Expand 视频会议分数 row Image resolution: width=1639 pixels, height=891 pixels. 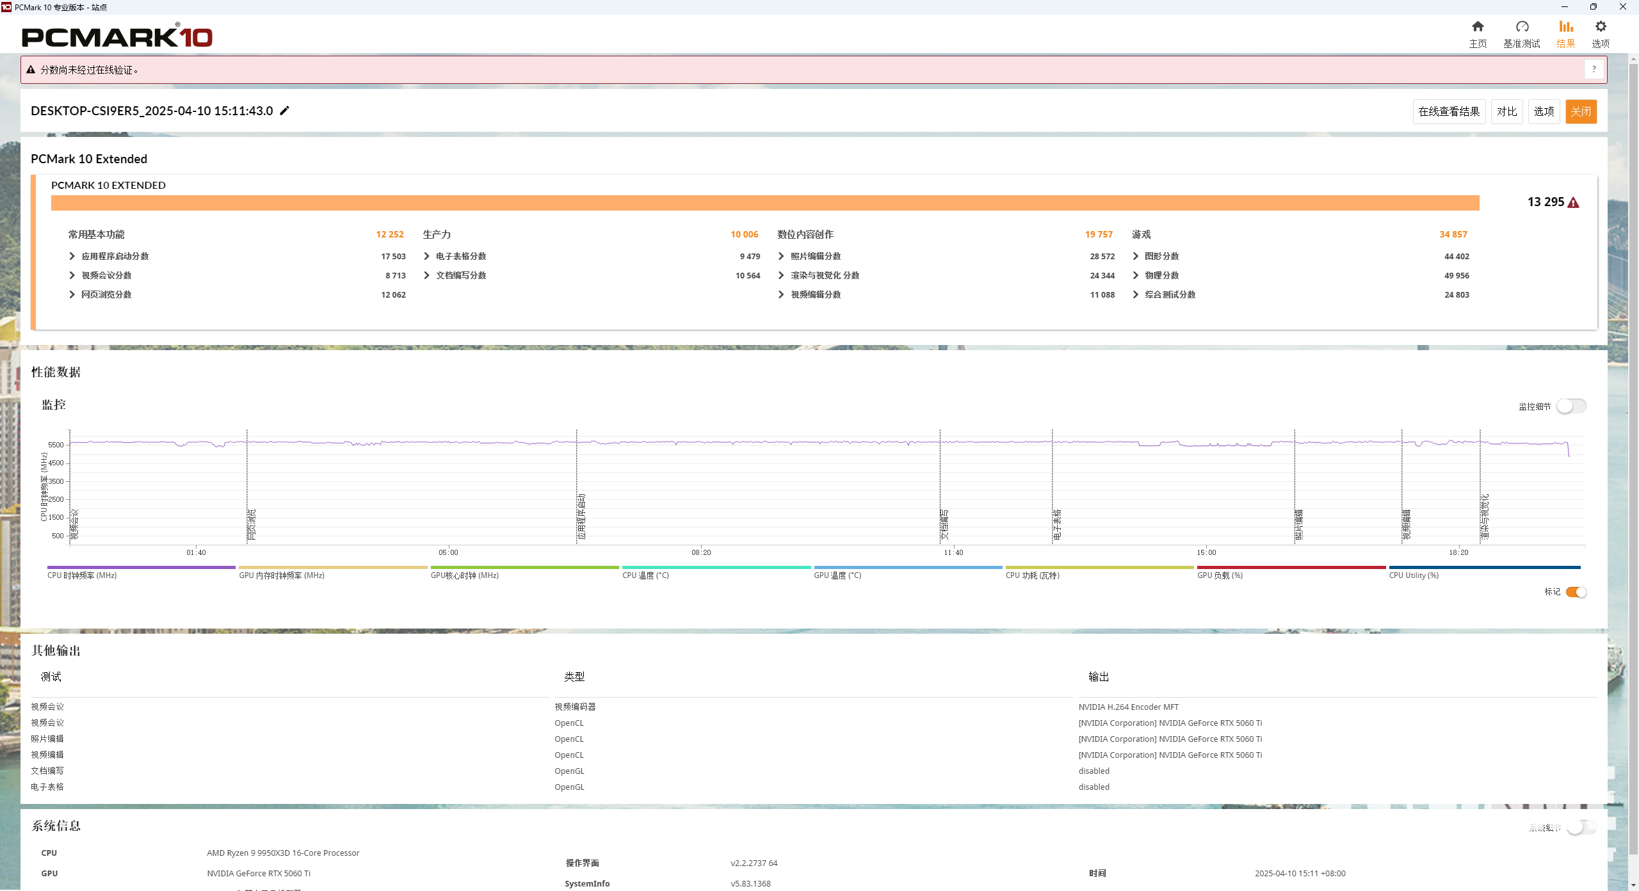(x=72, y=275)
